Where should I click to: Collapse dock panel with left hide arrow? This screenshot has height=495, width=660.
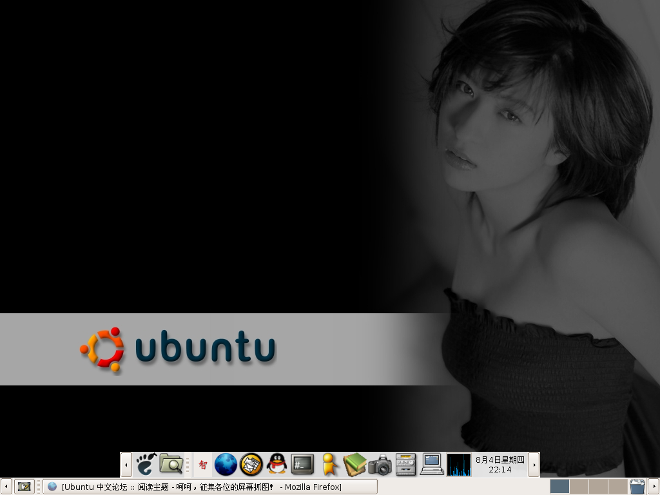click(x=126, y=465)
